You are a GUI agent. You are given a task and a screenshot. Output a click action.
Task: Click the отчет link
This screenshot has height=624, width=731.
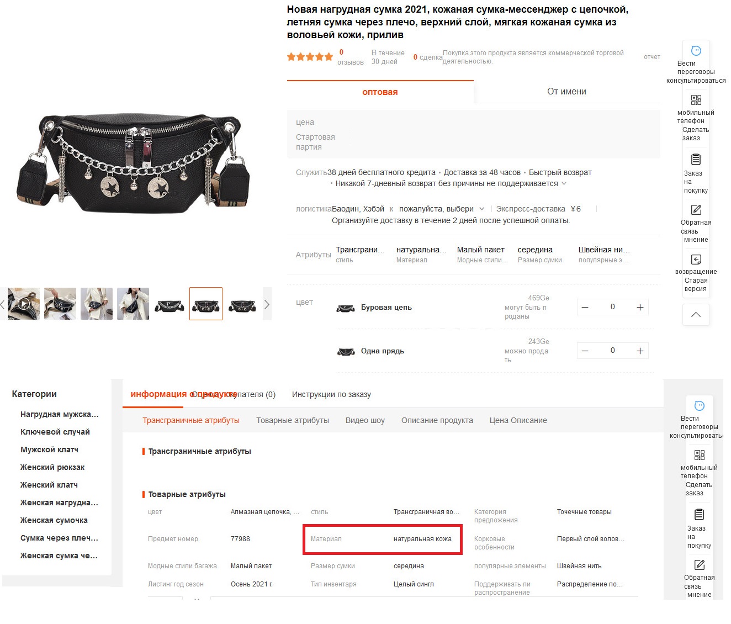[652, 57]
